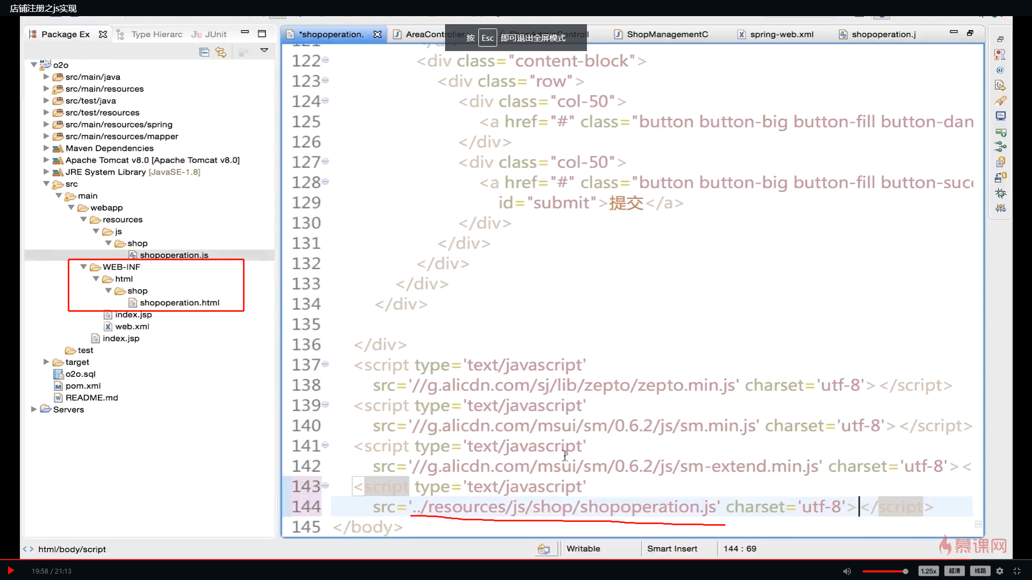Open the Javadoc @ view icon
This screenshot has height=580, width=1032.
point(1000,70)
